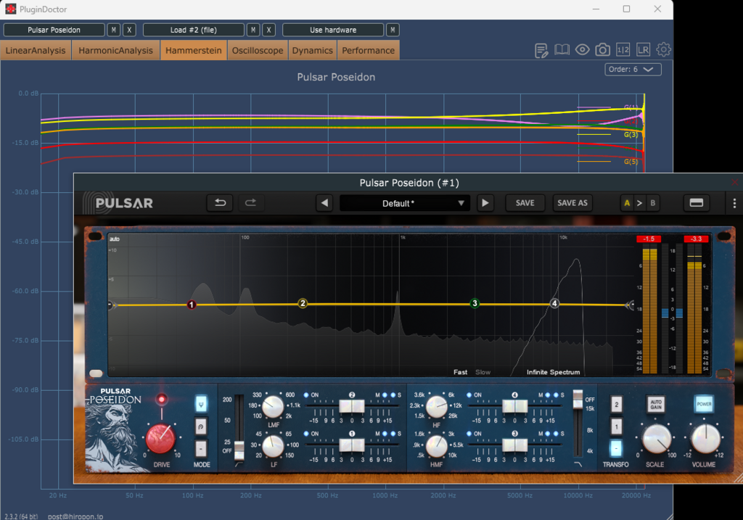Click the HF frequency knob
This screenshot has width=743, height=520.
[436, 407]
